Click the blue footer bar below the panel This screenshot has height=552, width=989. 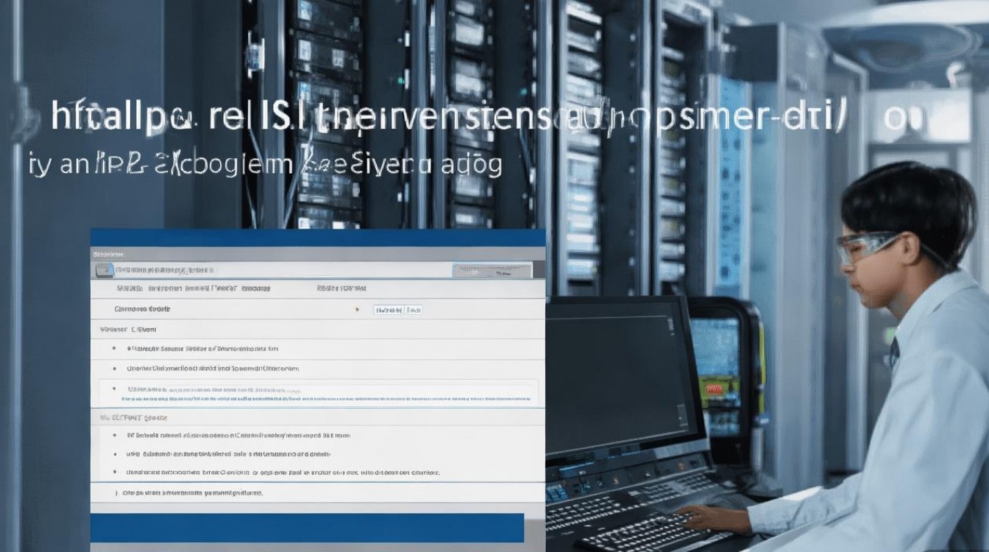307,528
